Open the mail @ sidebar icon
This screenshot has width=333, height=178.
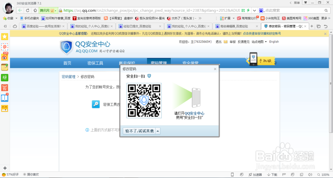[x=5, y=47]
